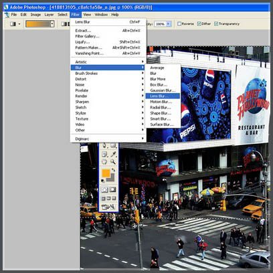Select the Notes tool in toolbox
The height and width of the screenshot is (273, 273).
(104, 154)
